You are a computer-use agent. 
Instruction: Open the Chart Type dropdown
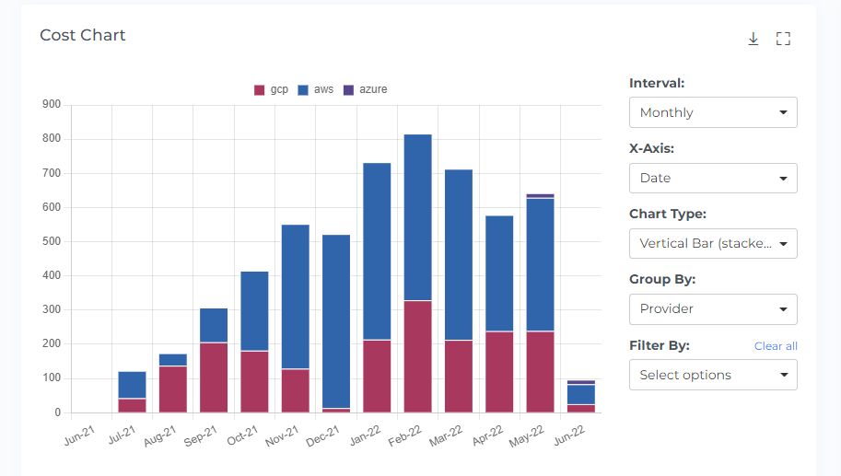coord(713,244)
